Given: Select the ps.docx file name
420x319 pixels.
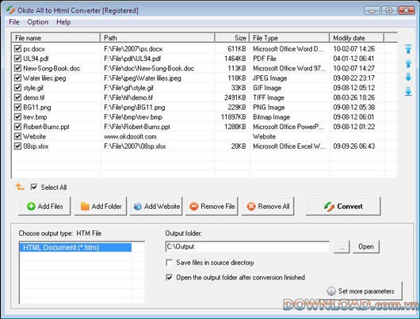Looking at the screenshot, I should point(34,49).
